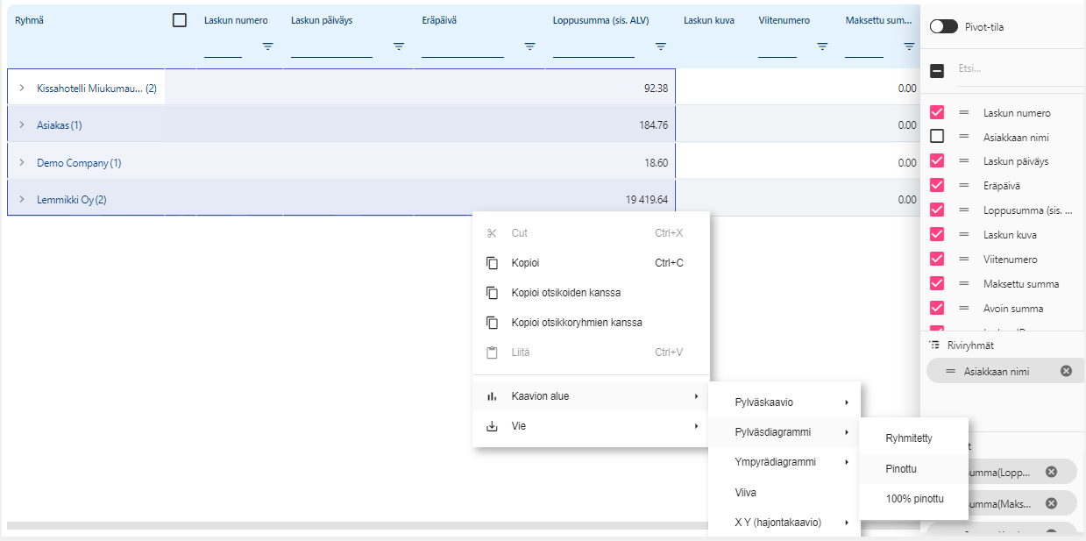Viewport: 1086px width, 541px height.
Task: Click the Loppusumma (sis. ALV) filter input
Action: click(593, 47)
